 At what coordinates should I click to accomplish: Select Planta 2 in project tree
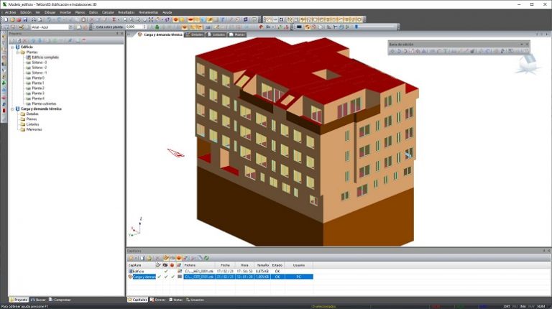click(38, 88)
